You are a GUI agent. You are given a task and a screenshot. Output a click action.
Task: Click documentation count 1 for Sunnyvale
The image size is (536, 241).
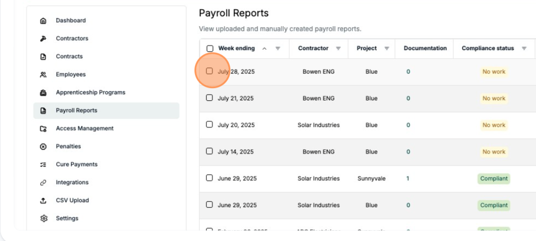point(408,179)
